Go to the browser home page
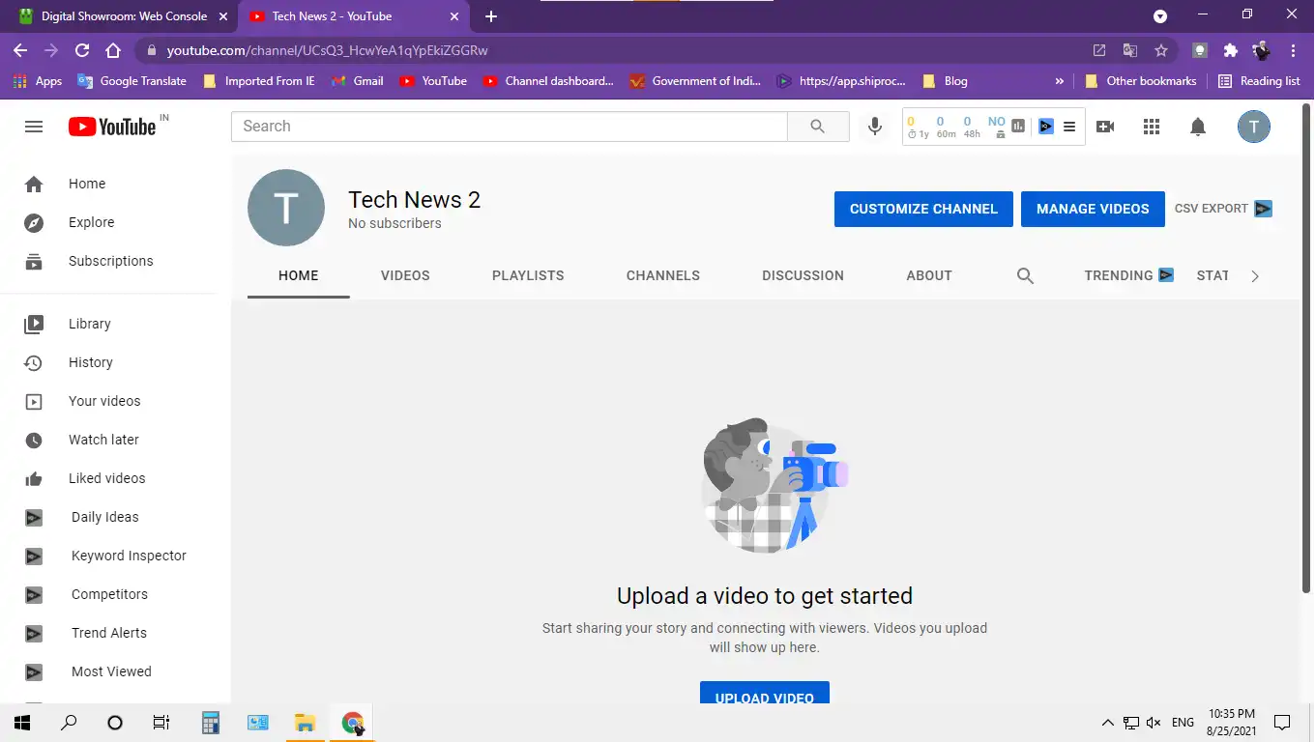This screenshot has height=742, width=1315. [113, 50]
